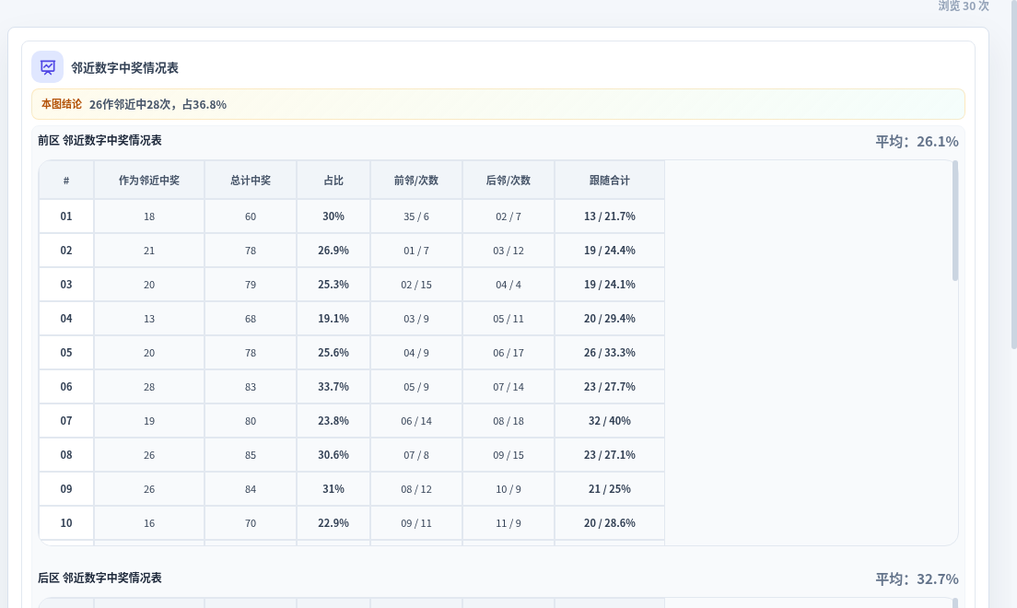The height and width of the screenshot is (608, 1017).
Task: Select row number 01 cell
Action: click(66, 216)
